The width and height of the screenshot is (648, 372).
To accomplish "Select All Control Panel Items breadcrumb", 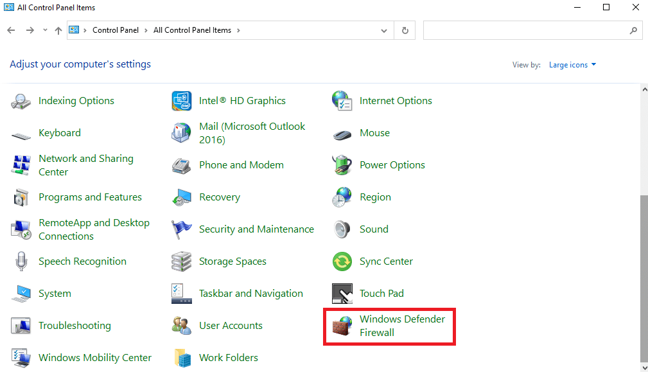I will 192,30.
